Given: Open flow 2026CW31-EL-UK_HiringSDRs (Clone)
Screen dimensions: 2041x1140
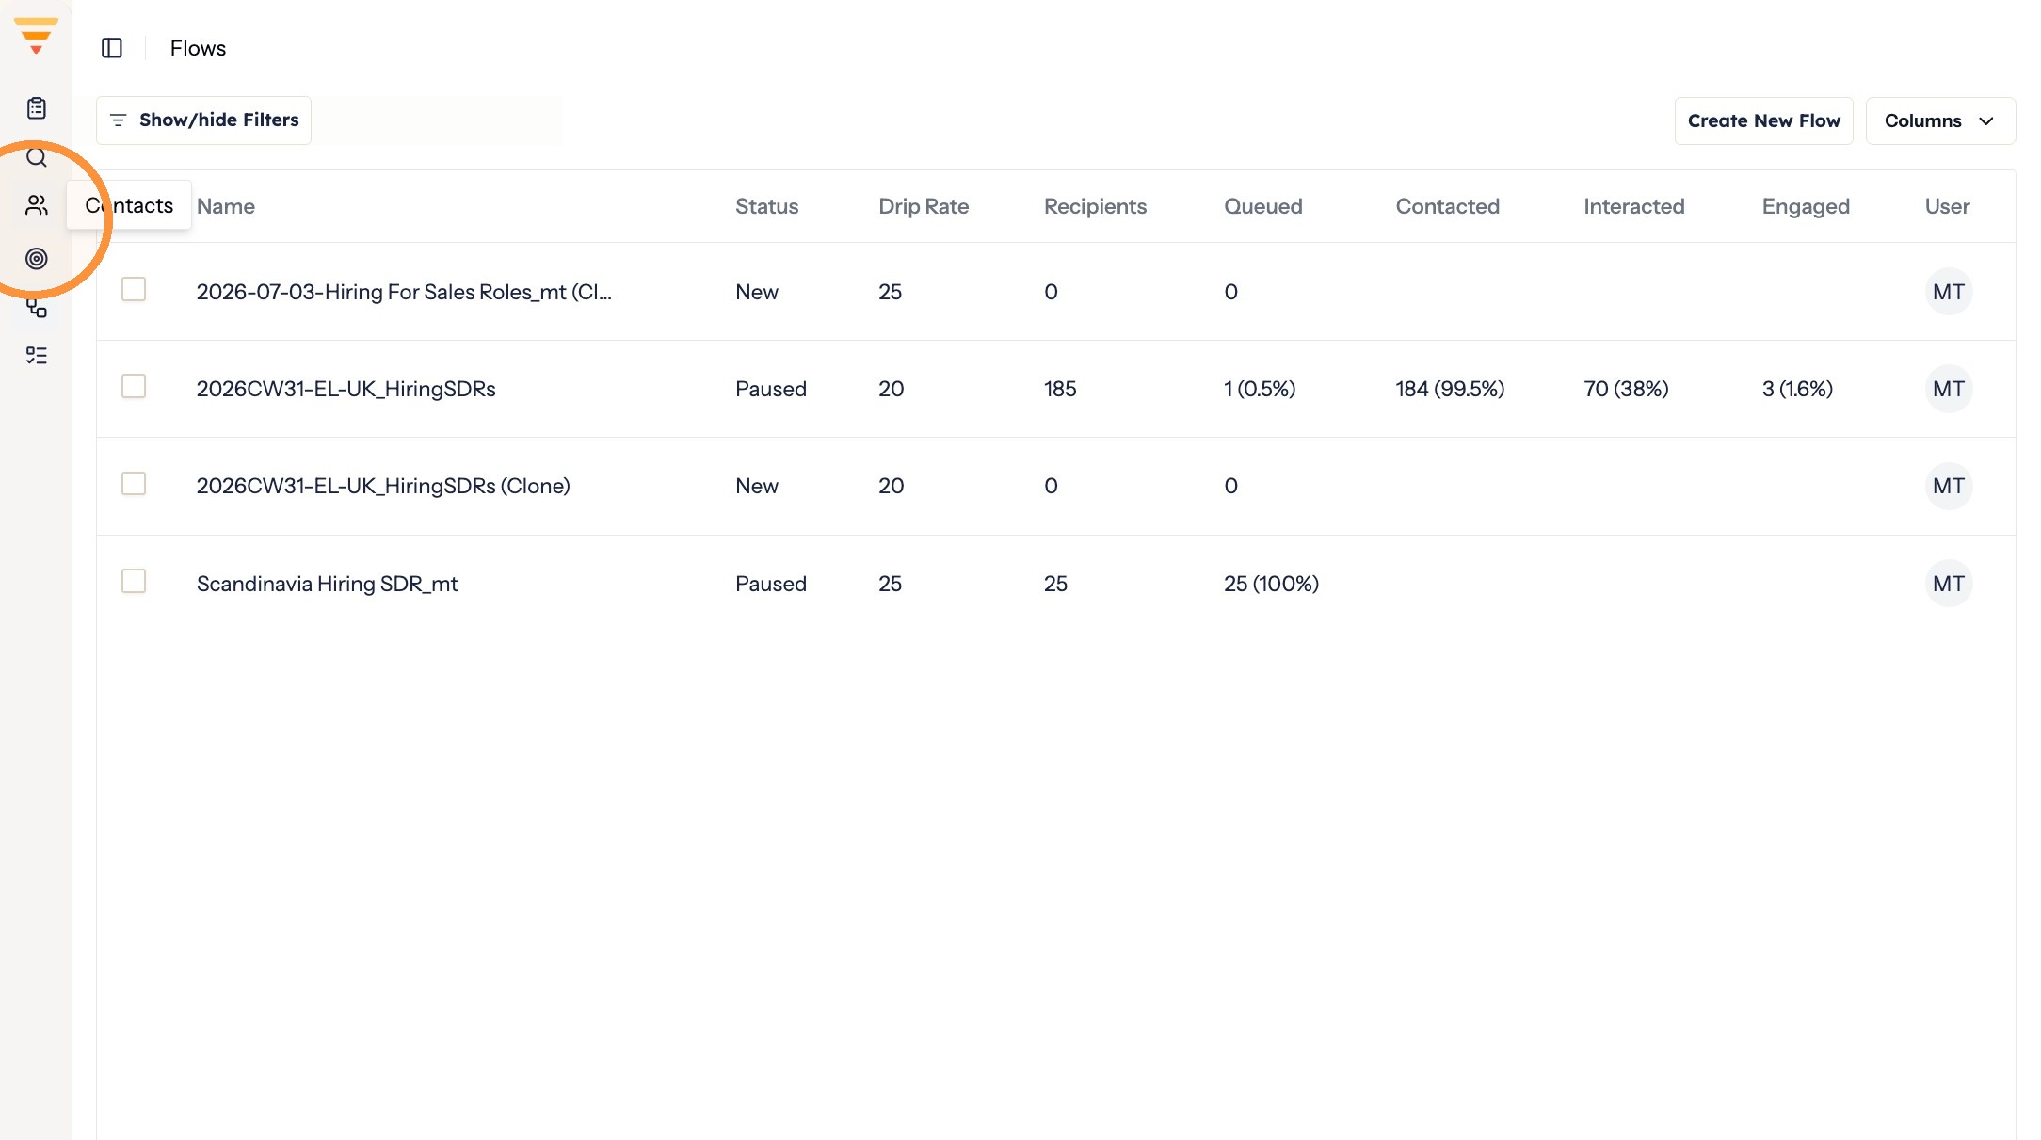Looking at the screenshot, I should point(383,486).
